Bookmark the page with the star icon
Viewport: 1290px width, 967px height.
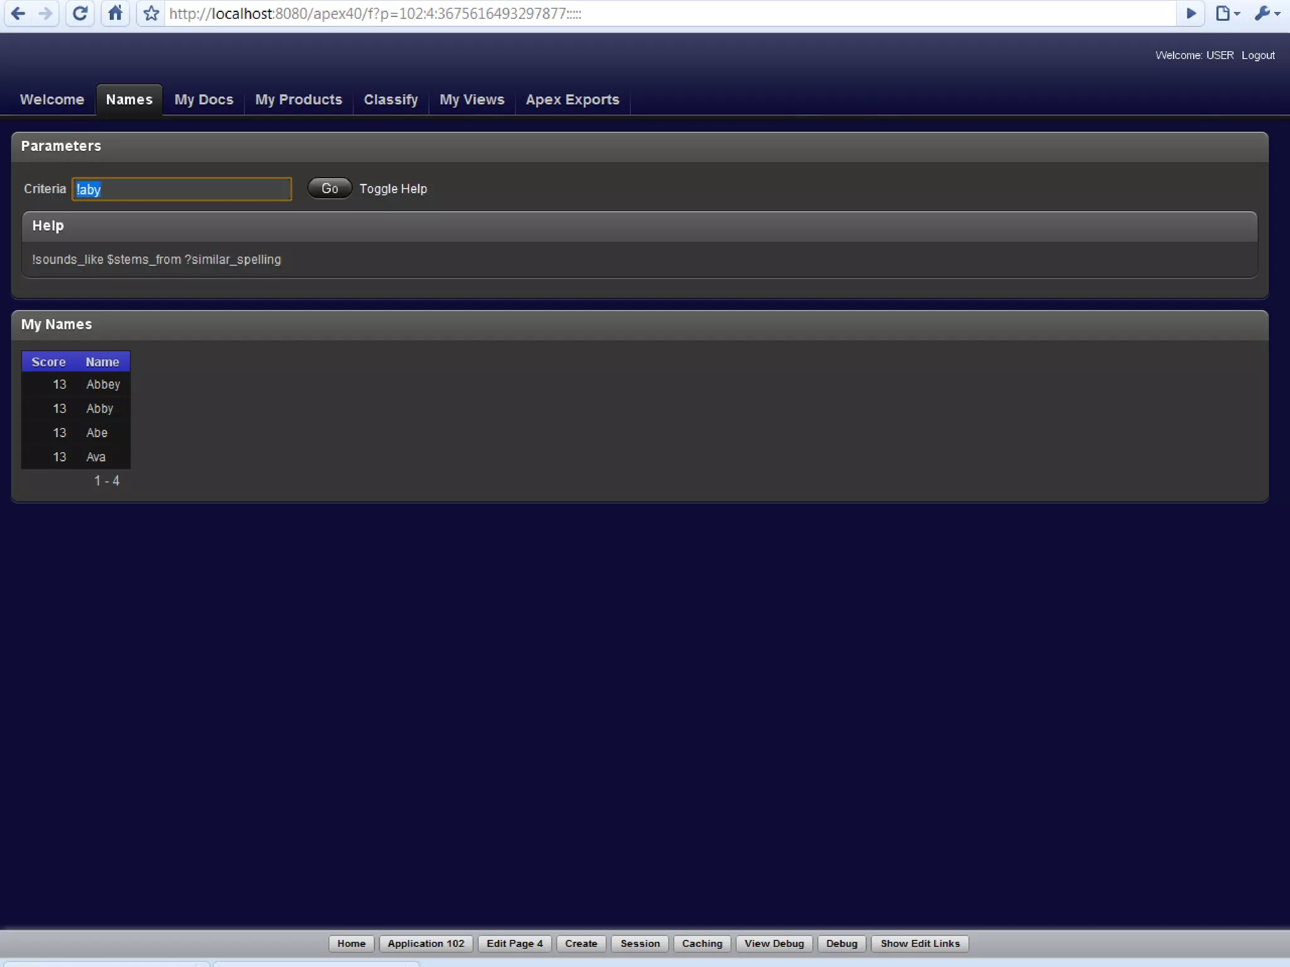click(151, 13)
